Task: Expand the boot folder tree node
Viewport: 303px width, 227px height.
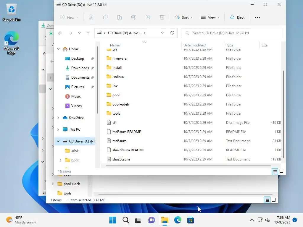Action: tap(60, 160)
